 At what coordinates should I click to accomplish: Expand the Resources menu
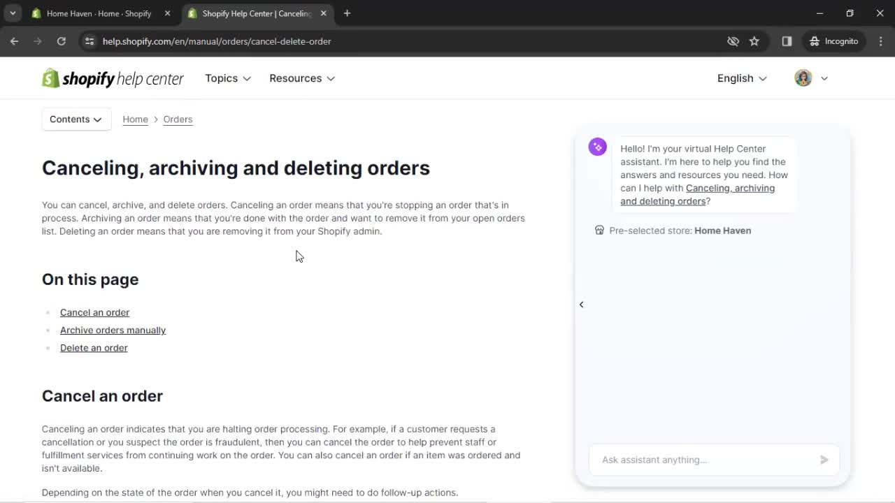[302, 78]
